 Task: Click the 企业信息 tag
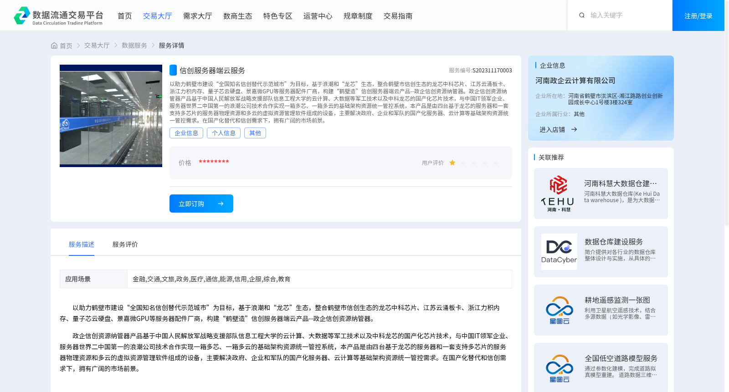point(186,133)
